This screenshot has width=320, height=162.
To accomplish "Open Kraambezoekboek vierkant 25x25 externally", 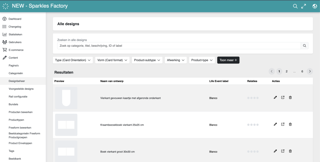I will (282, 124).
